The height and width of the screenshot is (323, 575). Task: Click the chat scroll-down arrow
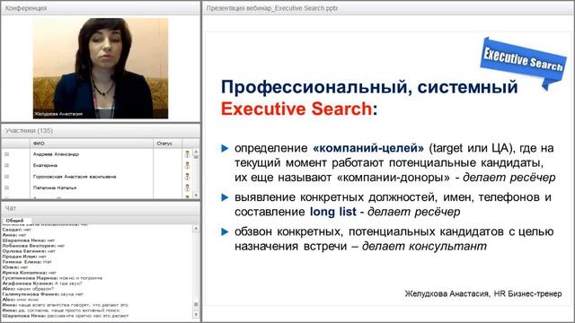(x=196, y=315)
